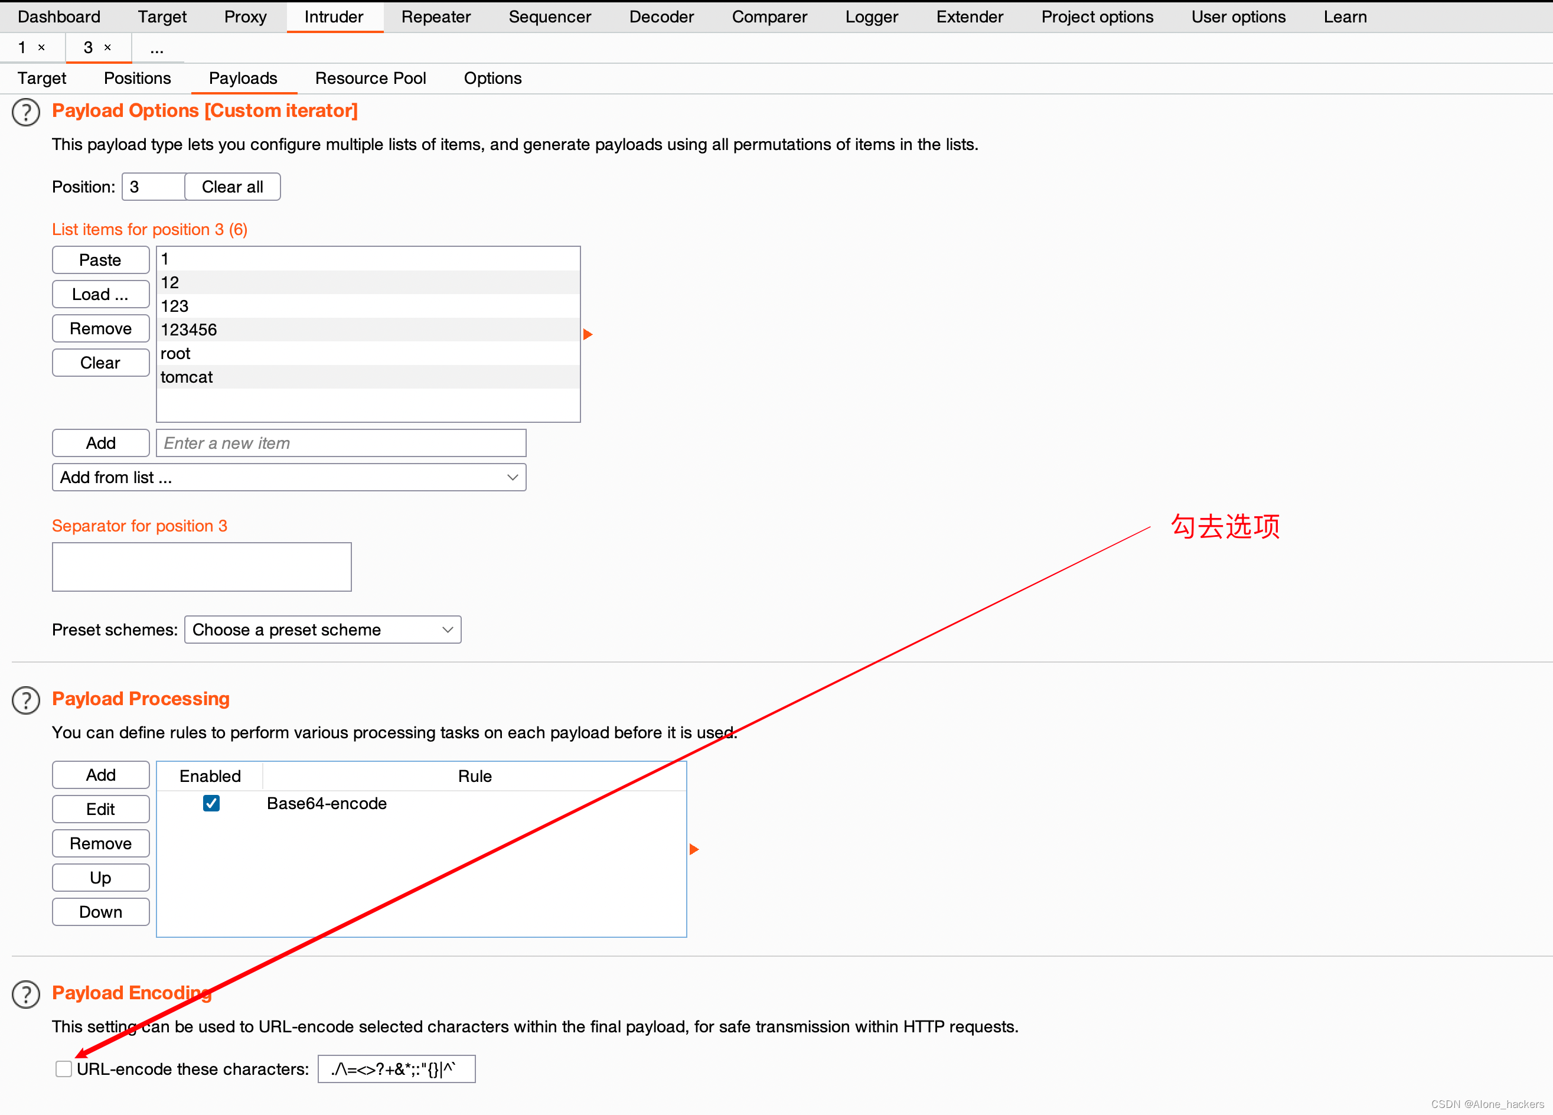Open the Position selector dropdown
Viewport: 1553px width, 1115px height.
[x=154, y=187]
